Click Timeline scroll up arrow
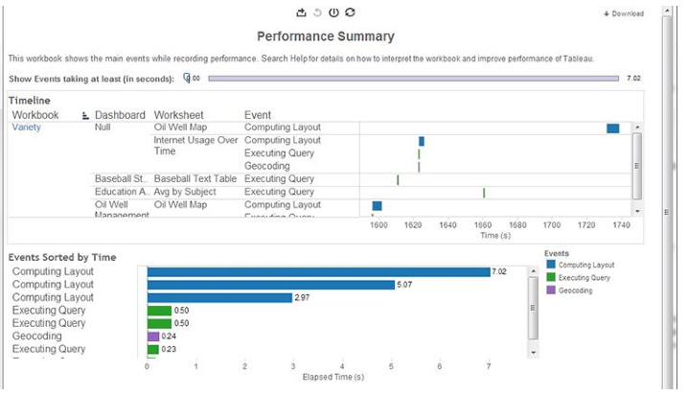 [637, 127]
